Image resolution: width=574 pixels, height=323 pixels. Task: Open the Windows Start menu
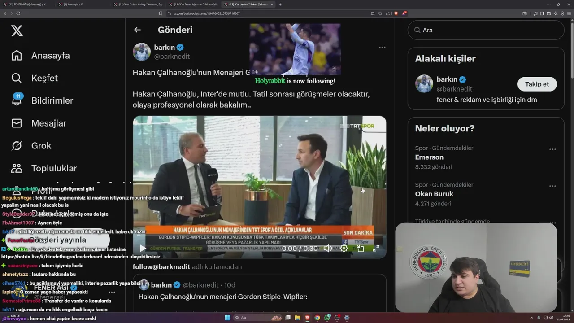227,318
